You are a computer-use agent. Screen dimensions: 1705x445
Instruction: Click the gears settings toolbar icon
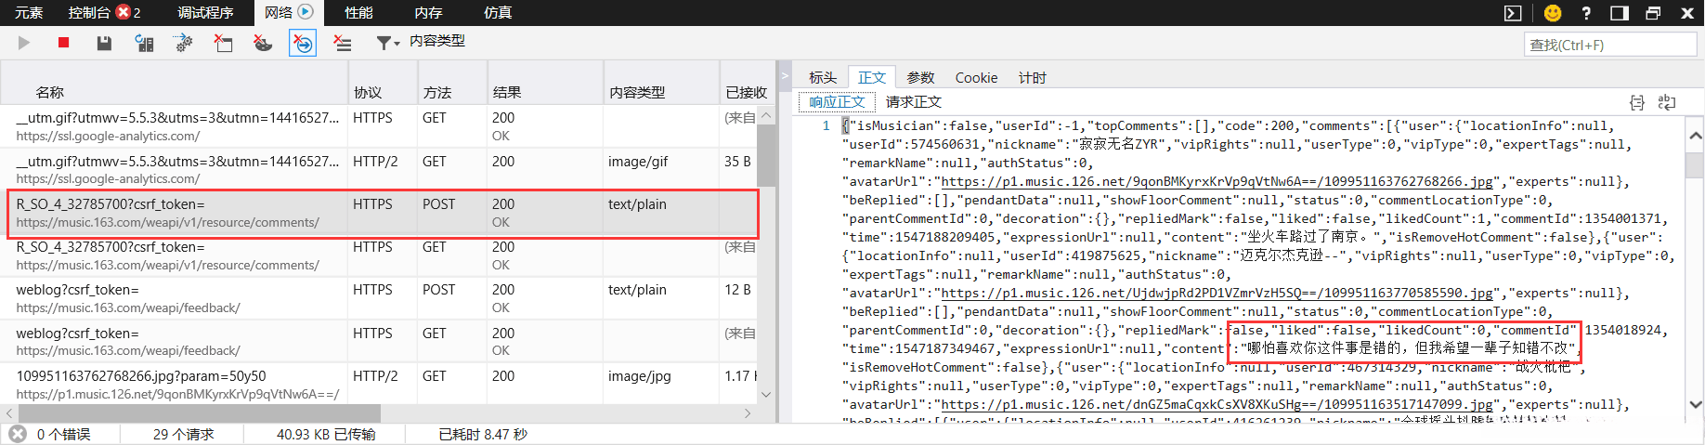point(183,43)
